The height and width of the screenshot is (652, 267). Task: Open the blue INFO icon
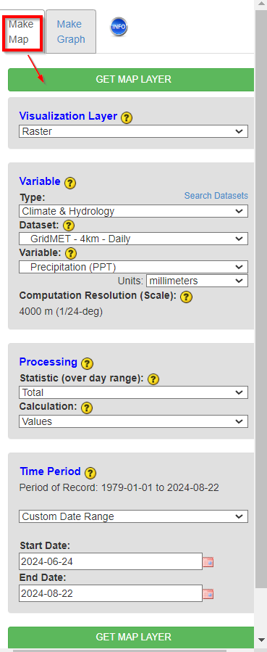click(x=119, y=28)
